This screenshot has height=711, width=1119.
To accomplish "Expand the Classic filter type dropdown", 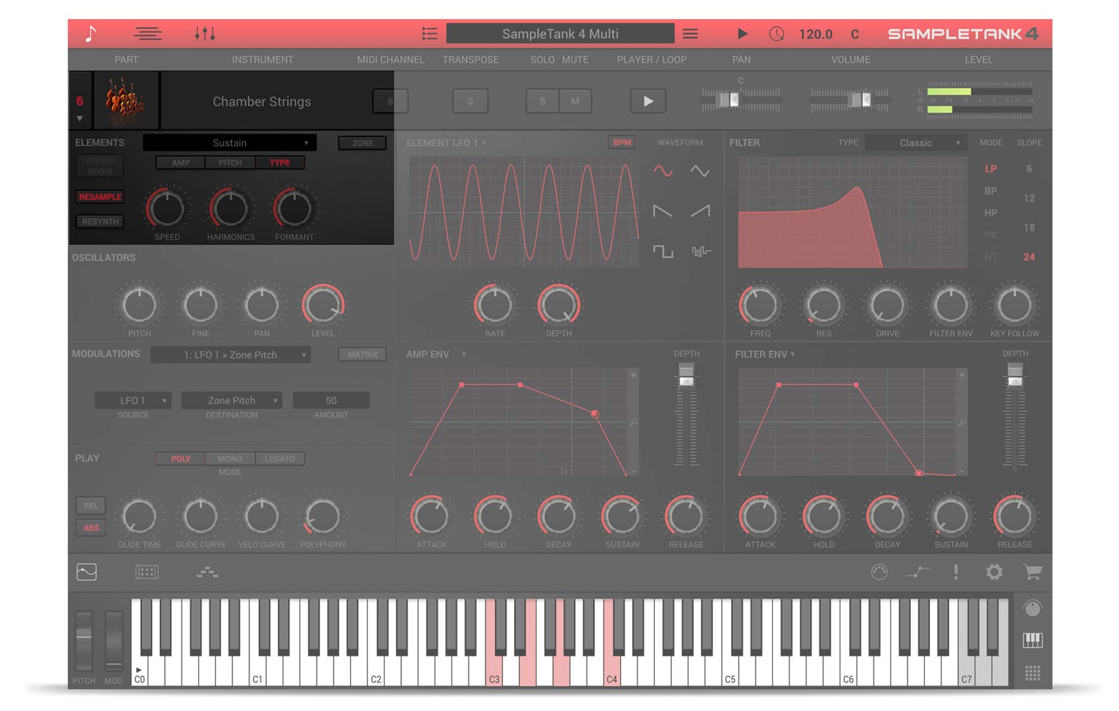I will [916, 143].
